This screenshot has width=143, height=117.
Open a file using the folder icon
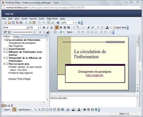pos(9,22)
